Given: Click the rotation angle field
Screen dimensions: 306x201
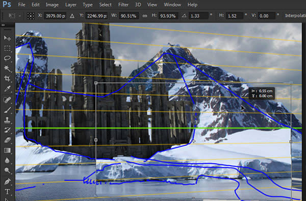Looking at the screenshot, I should tap(198, 16).
